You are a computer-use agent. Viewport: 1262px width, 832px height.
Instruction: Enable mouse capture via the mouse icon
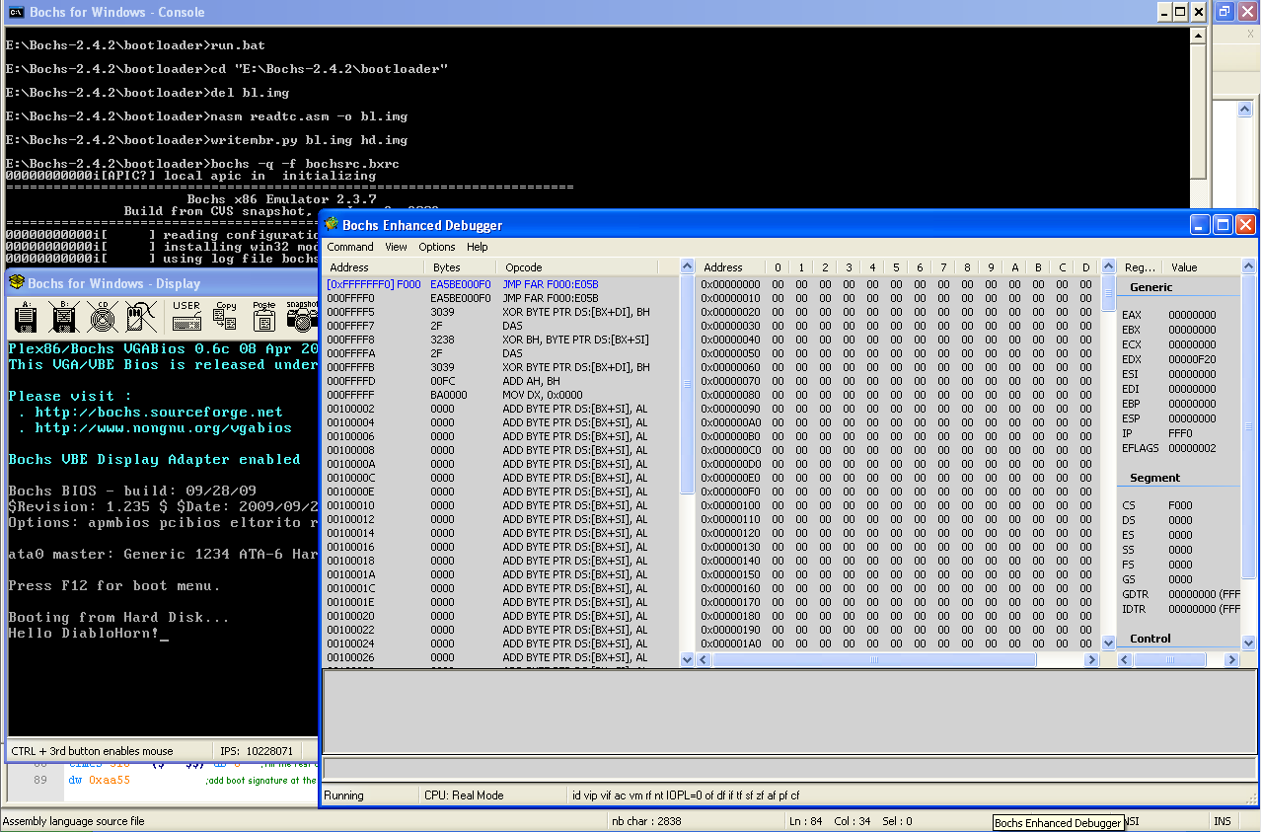click(x=141, y=317)
